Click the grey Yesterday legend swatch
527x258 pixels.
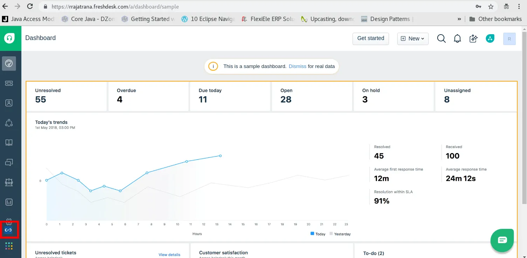tap(331, 234)
